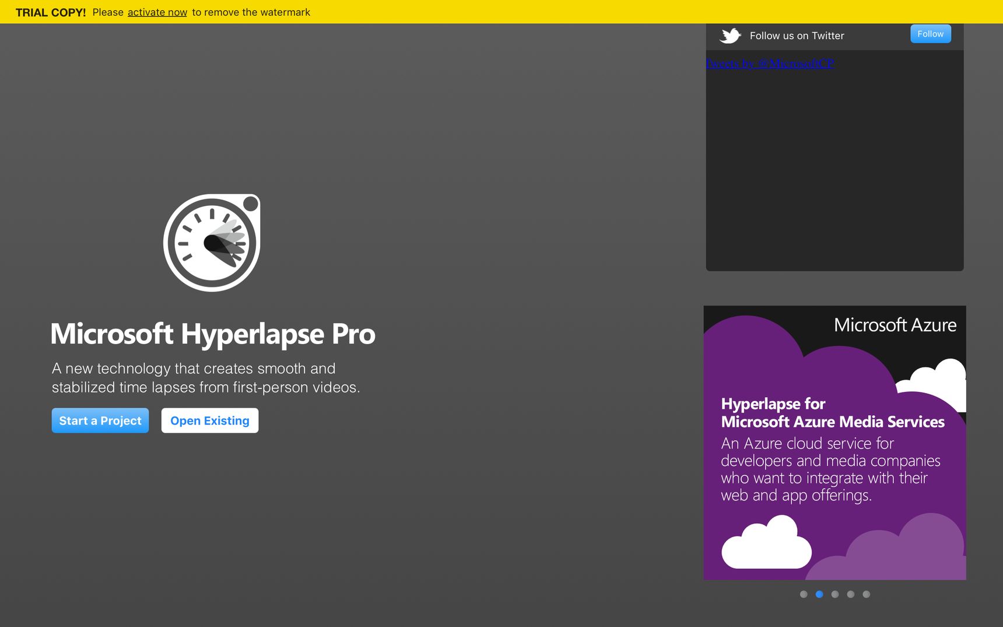The height and width of the screenshot is (627, 1003).
Task: Click the 'A new technology that creates smooth' description
Action: (206, 378)
